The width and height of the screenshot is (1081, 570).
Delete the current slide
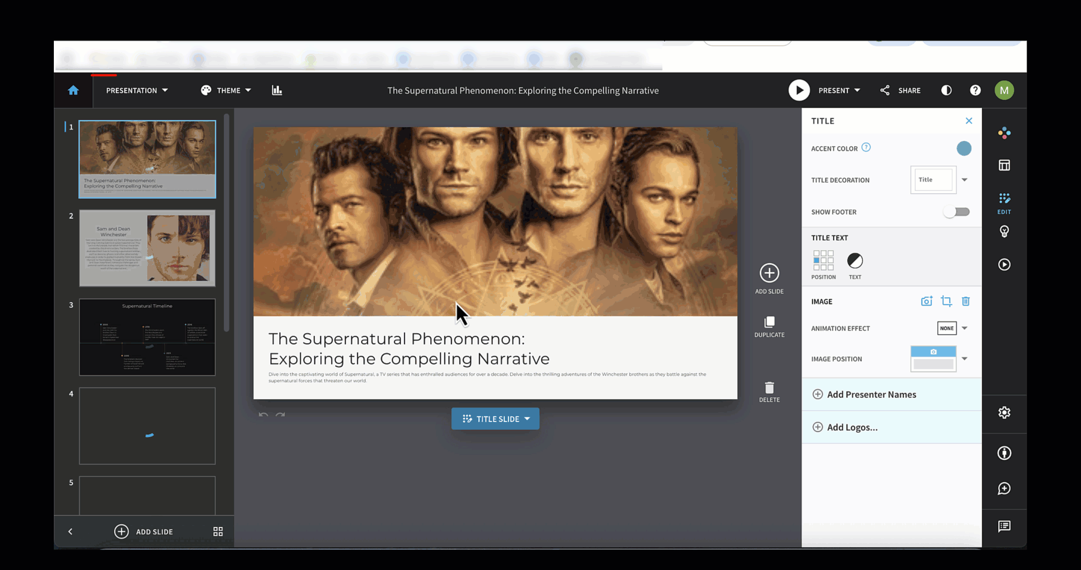[769, 392]
